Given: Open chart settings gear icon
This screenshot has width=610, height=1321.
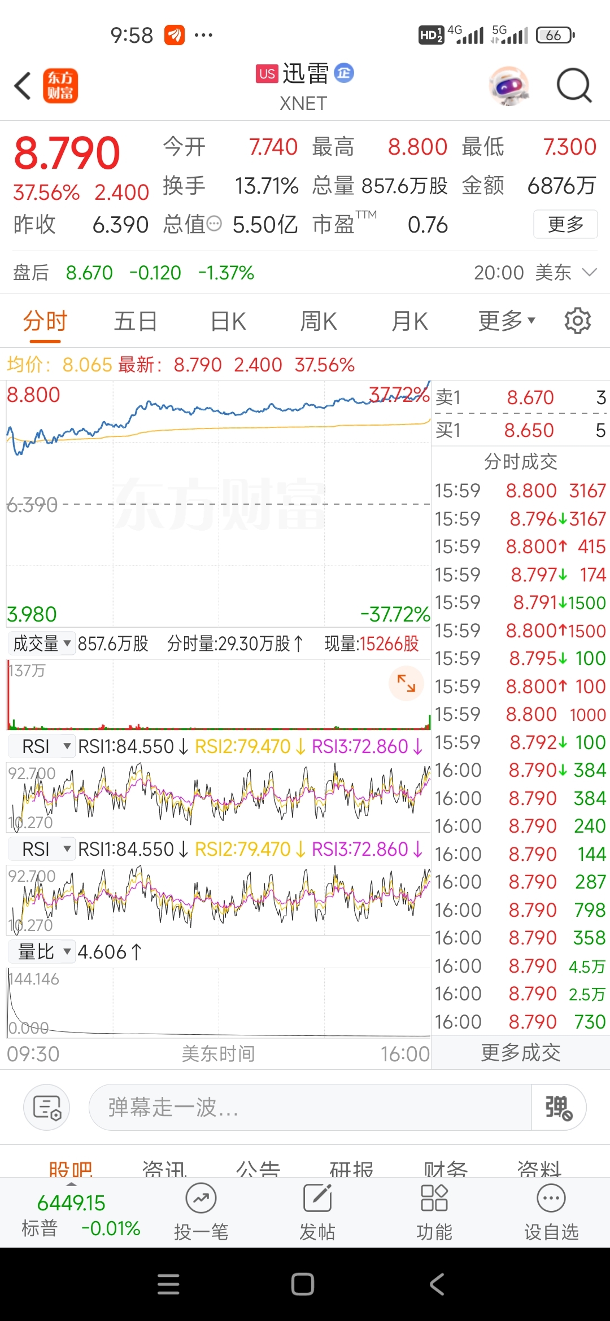Looking at the screenshot, I should (x=578, y=321).
